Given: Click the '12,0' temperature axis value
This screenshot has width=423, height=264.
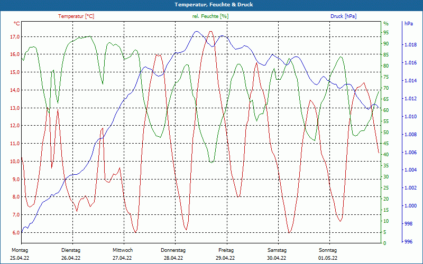Looking at the screenshot, I should pyautogui.click(x=15, y=126).
